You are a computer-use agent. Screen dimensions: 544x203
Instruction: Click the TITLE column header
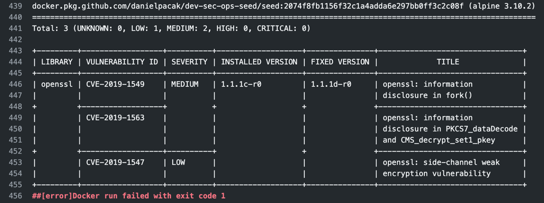pyautogui.click(x=448, y=62)
